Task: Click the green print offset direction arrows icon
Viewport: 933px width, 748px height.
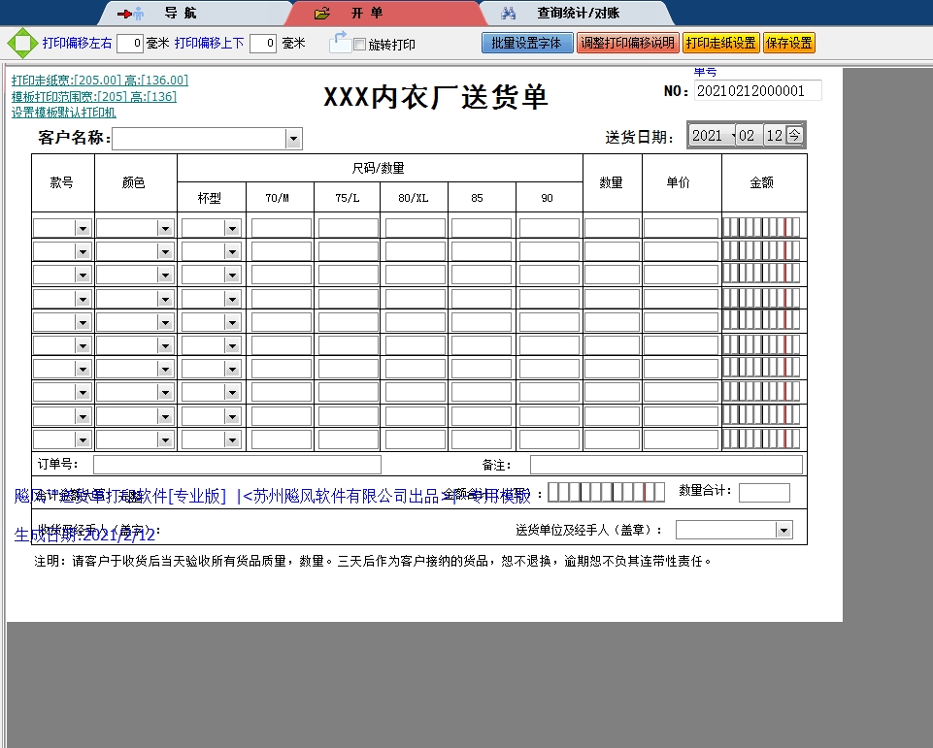Action: pos(21,44)
